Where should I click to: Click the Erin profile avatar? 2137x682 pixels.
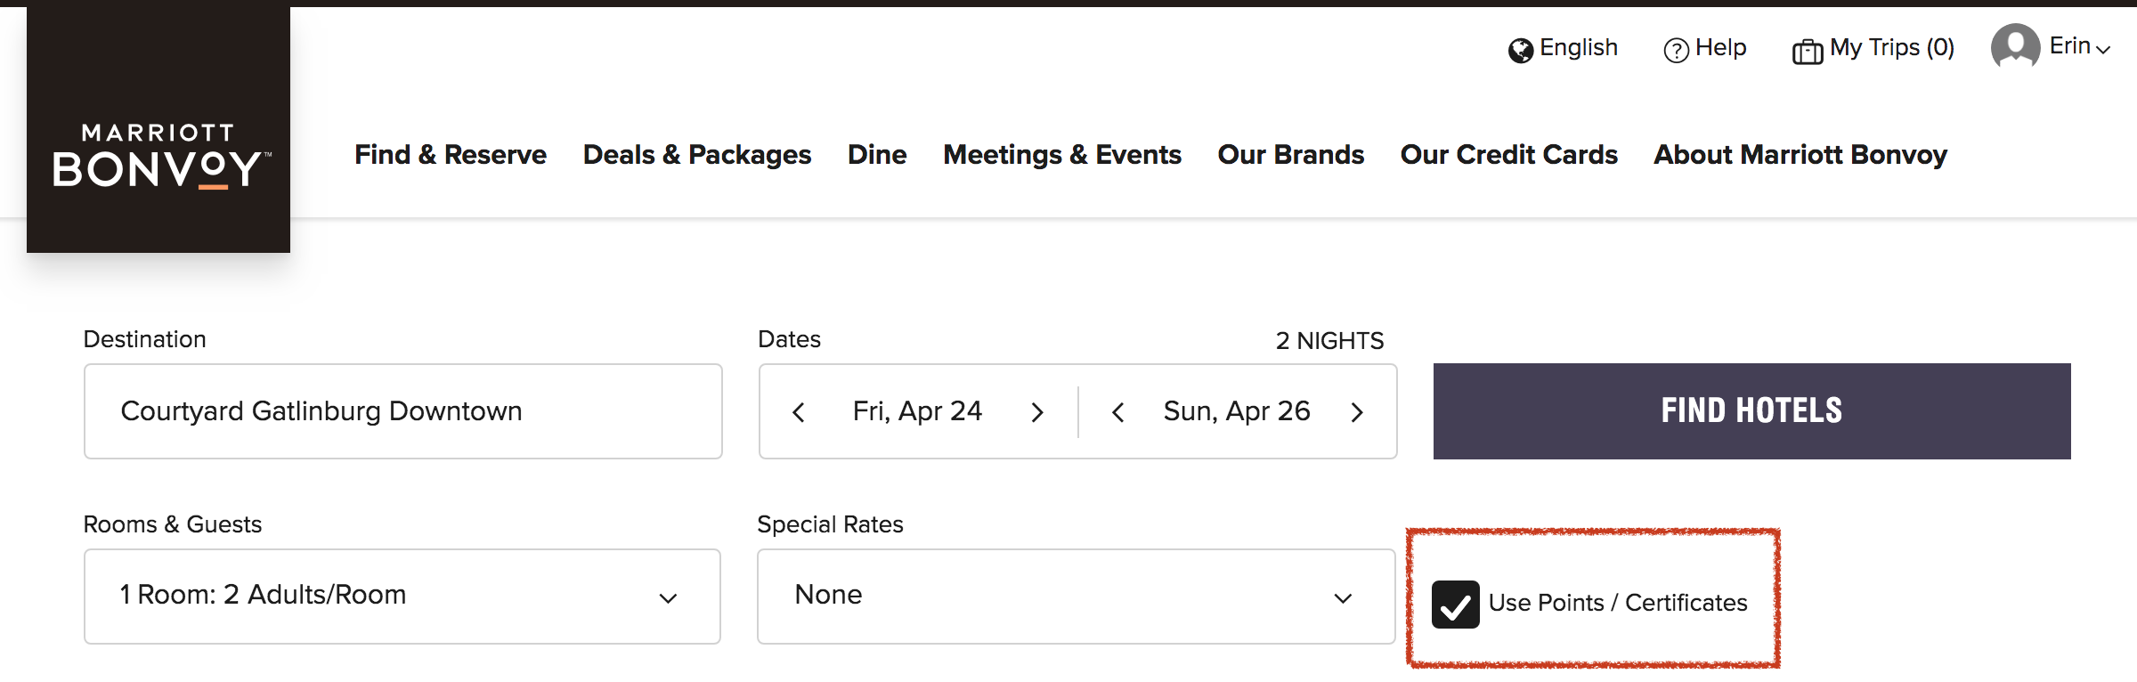pyautogui.click(x=2016, y=46)
